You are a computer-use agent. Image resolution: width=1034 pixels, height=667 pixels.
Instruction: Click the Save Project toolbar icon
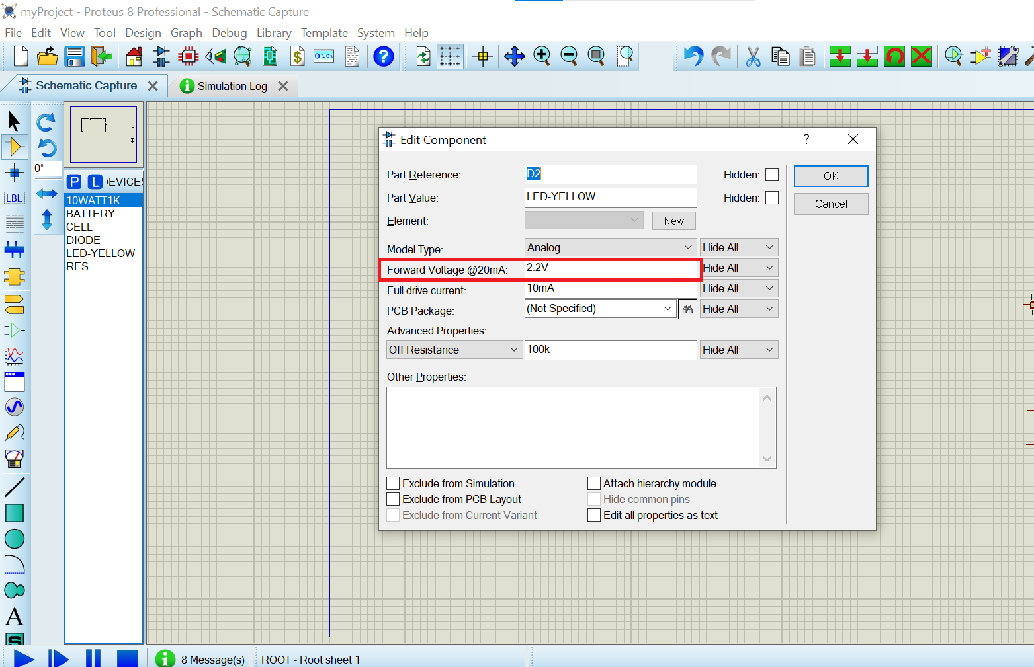click(x=74, y=57)
